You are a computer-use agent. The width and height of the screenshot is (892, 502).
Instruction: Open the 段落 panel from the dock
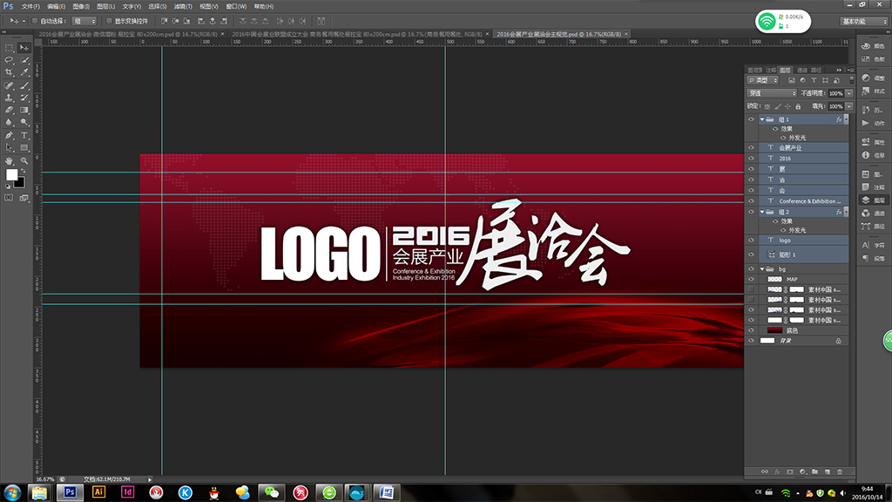[x=873, y=258]
